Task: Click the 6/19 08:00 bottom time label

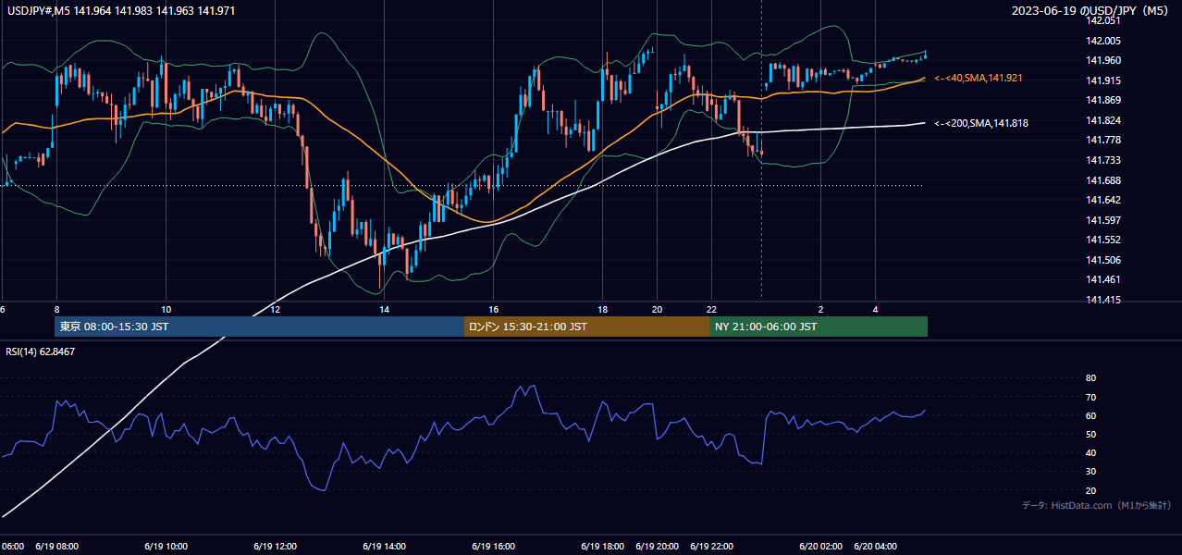Action: pos(57,547)
